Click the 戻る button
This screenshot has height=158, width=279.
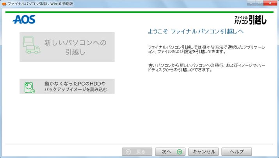137,152
